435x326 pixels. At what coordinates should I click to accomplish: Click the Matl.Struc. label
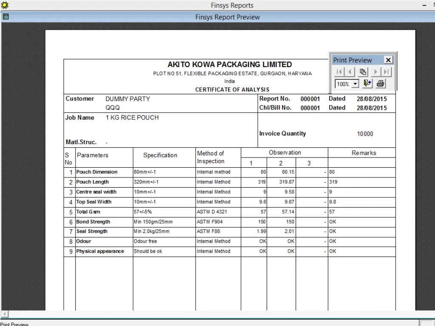[x=81, y=142]
